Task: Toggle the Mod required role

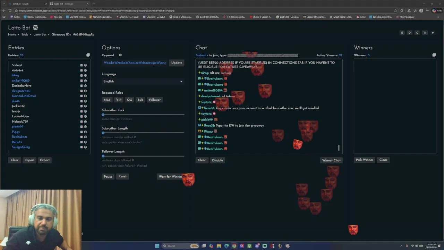Action: pyautogui.click(x=107, y=100)
